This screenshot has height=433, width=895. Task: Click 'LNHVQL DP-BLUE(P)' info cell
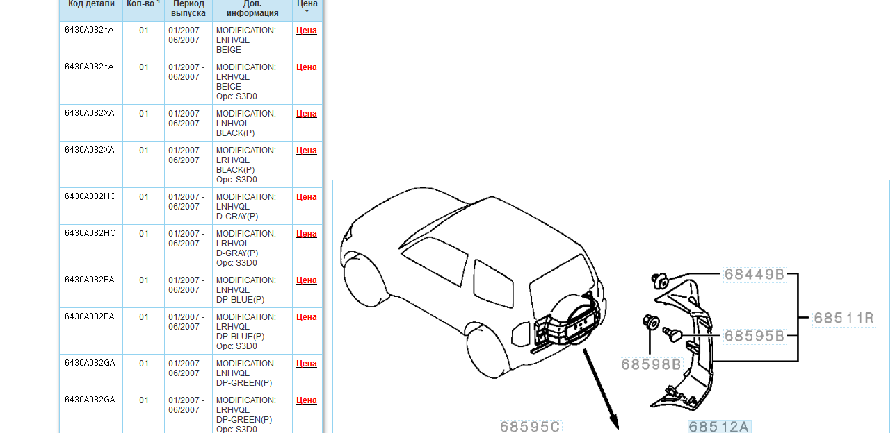(x=252, y=290)
